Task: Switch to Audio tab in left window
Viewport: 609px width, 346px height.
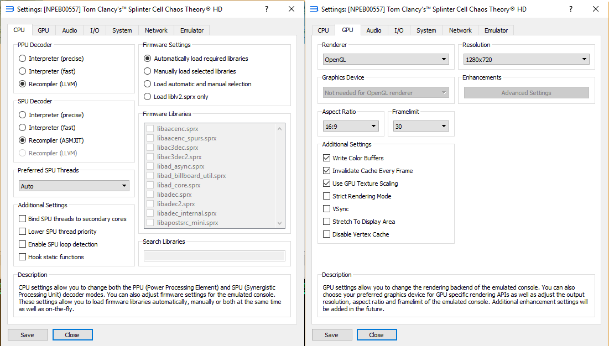Action: click(x=70, y=30)
